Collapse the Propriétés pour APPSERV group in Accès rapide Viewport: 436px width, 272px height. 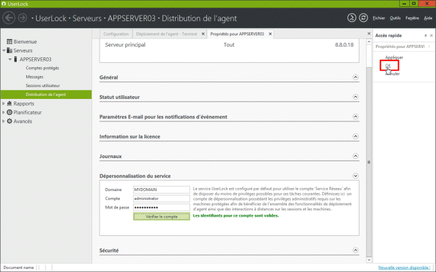click(429, 47)
